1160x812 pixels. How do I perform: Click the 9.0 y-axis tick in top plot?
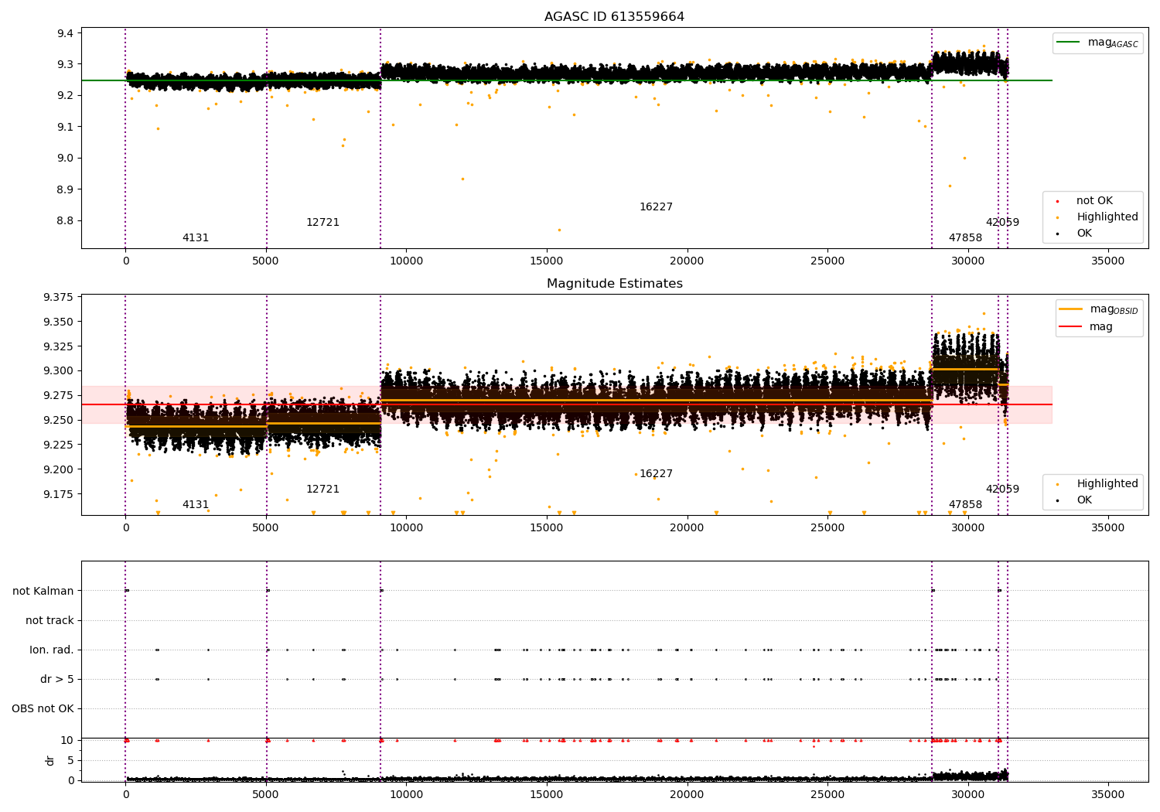click(x=65, y=158)
